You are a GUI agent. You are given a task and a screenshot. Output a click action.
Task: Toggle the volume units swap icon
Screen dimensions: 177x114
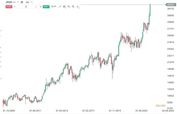pyautogui.click(x=36, y=7)
